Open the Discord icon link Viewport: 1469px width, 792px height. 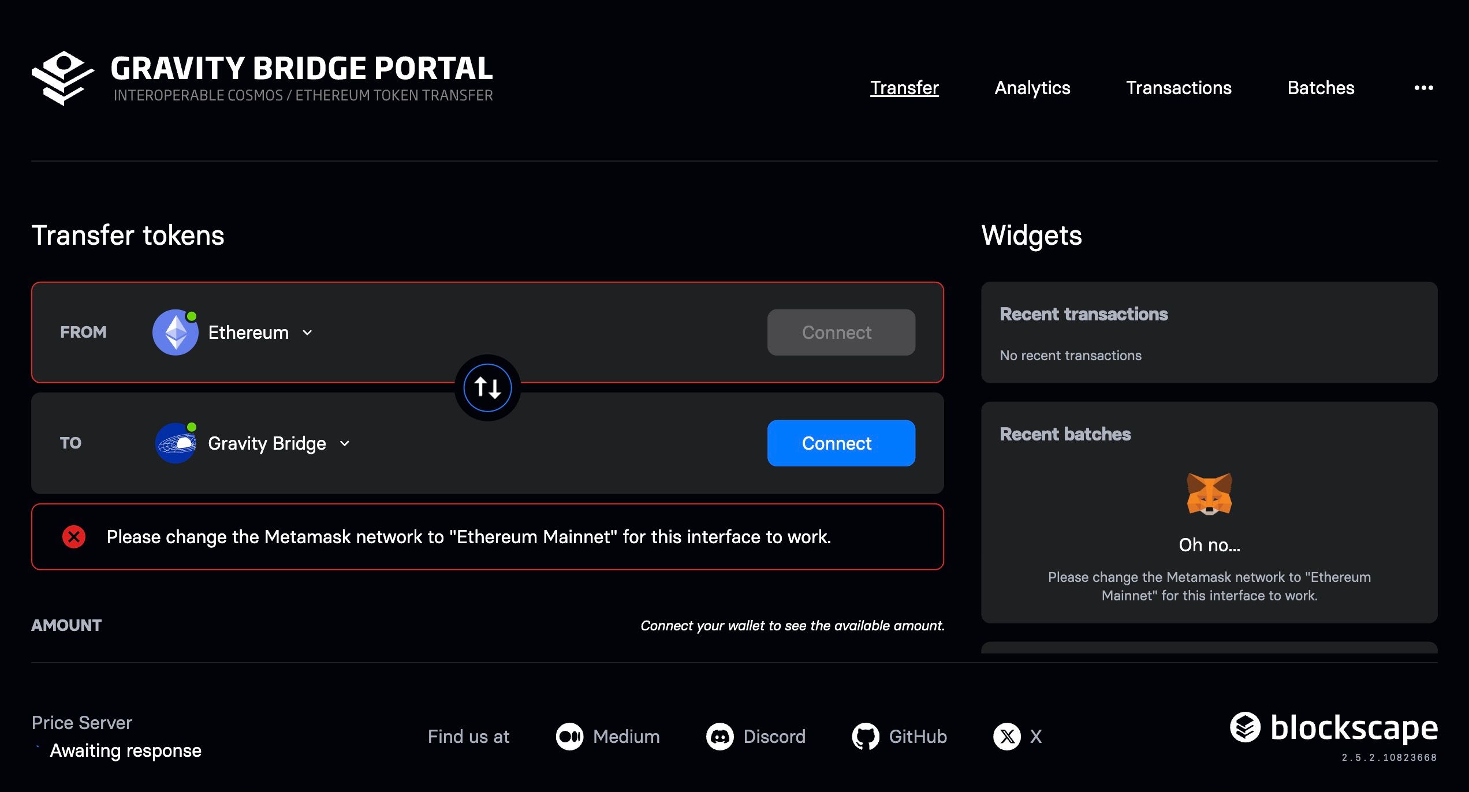[719, 737]
